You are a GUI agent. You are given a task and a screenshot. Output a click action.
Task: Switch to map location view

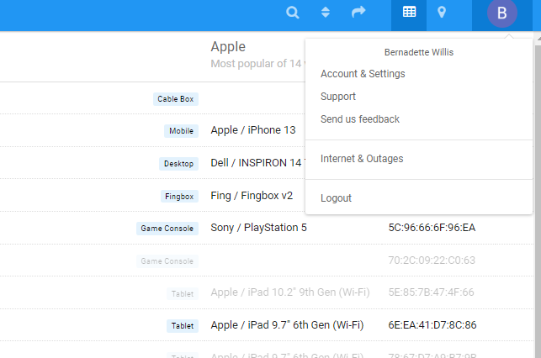pyautogui.click(x=442, y=13)
